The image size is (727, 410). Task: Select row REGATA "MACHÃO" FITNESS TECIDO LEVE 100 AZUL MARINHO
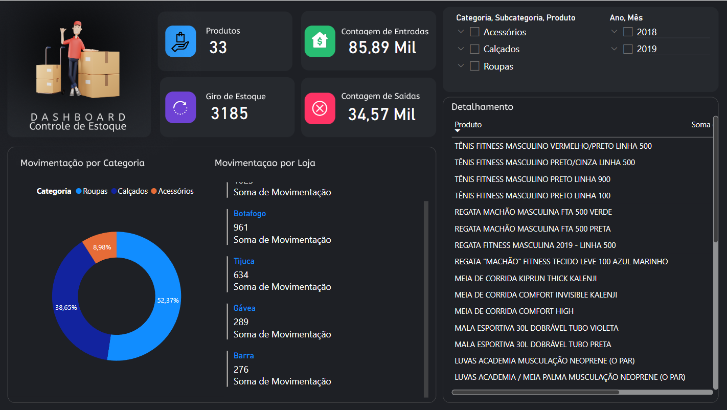[x=583, y=261]
